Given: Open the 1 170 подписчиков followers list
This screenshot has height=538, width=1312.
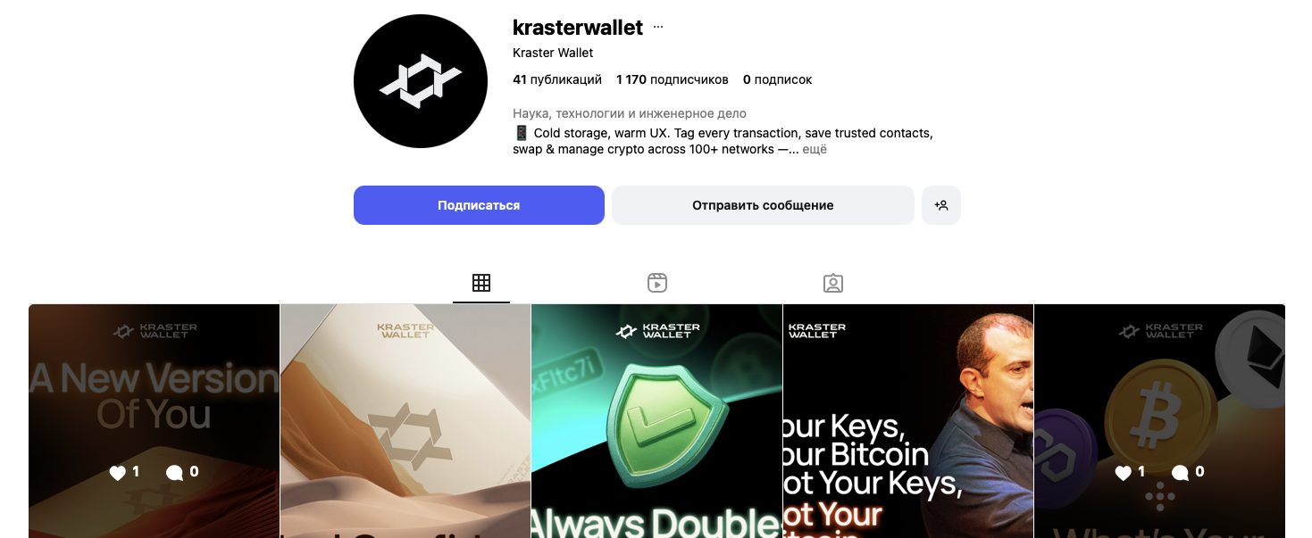Looking at the screenshot, I should tap(673, 79).
